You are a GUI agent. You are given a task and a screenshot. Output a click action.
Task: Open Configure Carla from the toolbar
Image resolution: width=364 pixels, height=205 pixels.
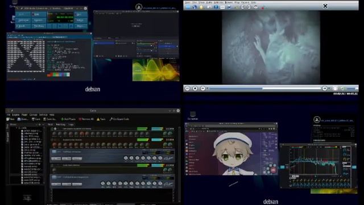click(119, 119)
